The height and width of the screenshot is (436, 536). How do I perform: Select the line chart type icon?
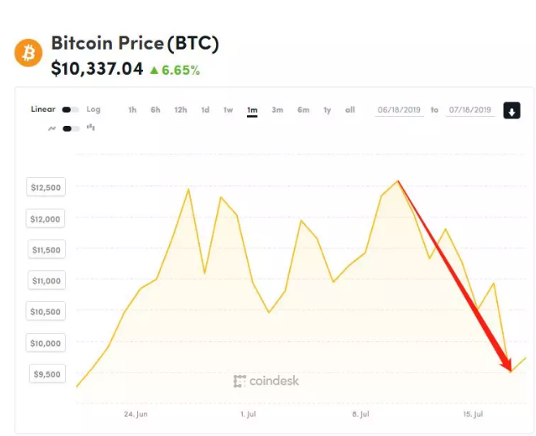[x=53, y=127]
